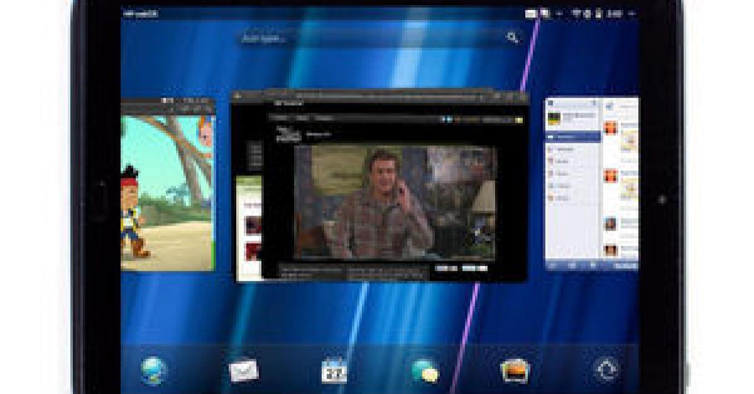Click the profile picture in Facebook card sidebar
The height and width of the screenshot is (394, 754).
553,118
